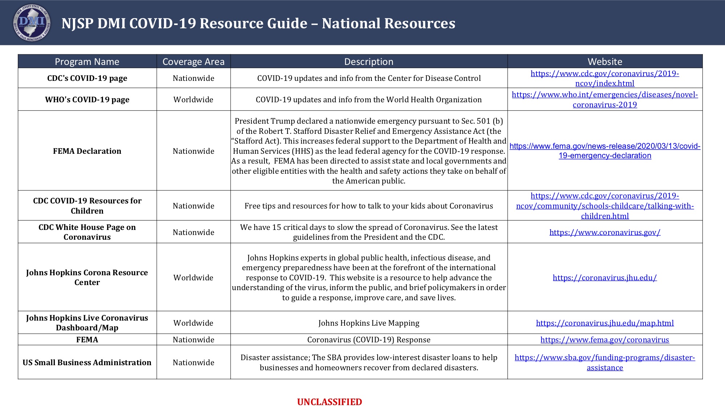
Task: Click the Center for Disease Control description
Action: click(x=369, y=78)
